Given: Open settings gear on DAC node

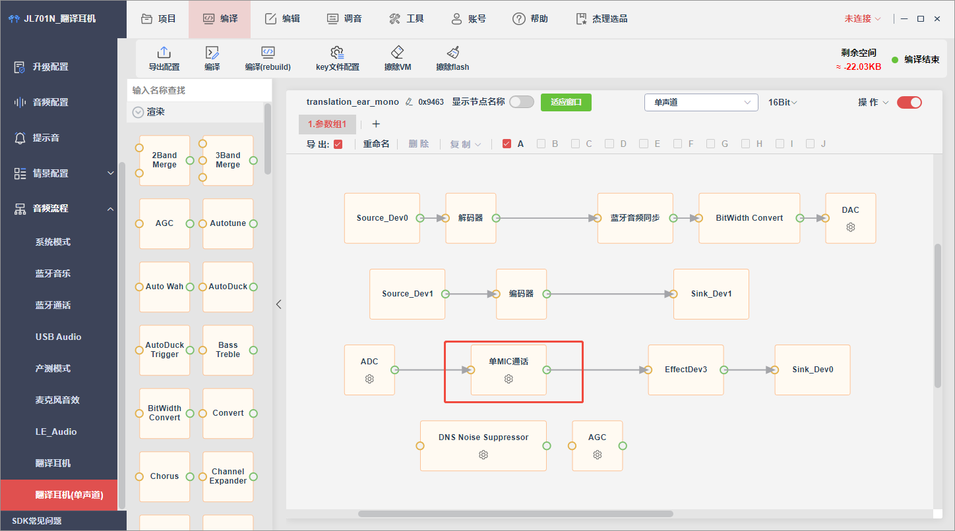Looking at the screenshot, I should click(851, 227).
